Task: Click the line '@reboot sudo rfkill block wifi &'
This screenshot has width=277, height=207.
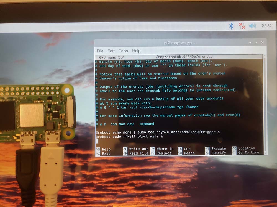Action: tap(129, 136)
